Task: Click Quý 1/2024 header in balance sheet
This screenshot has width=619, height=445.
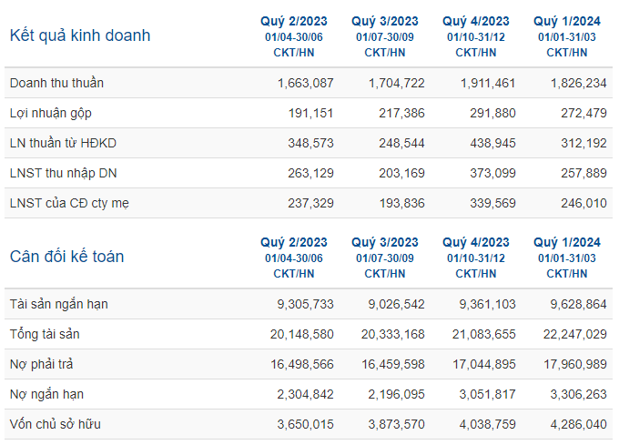Action: pos(567,242)
